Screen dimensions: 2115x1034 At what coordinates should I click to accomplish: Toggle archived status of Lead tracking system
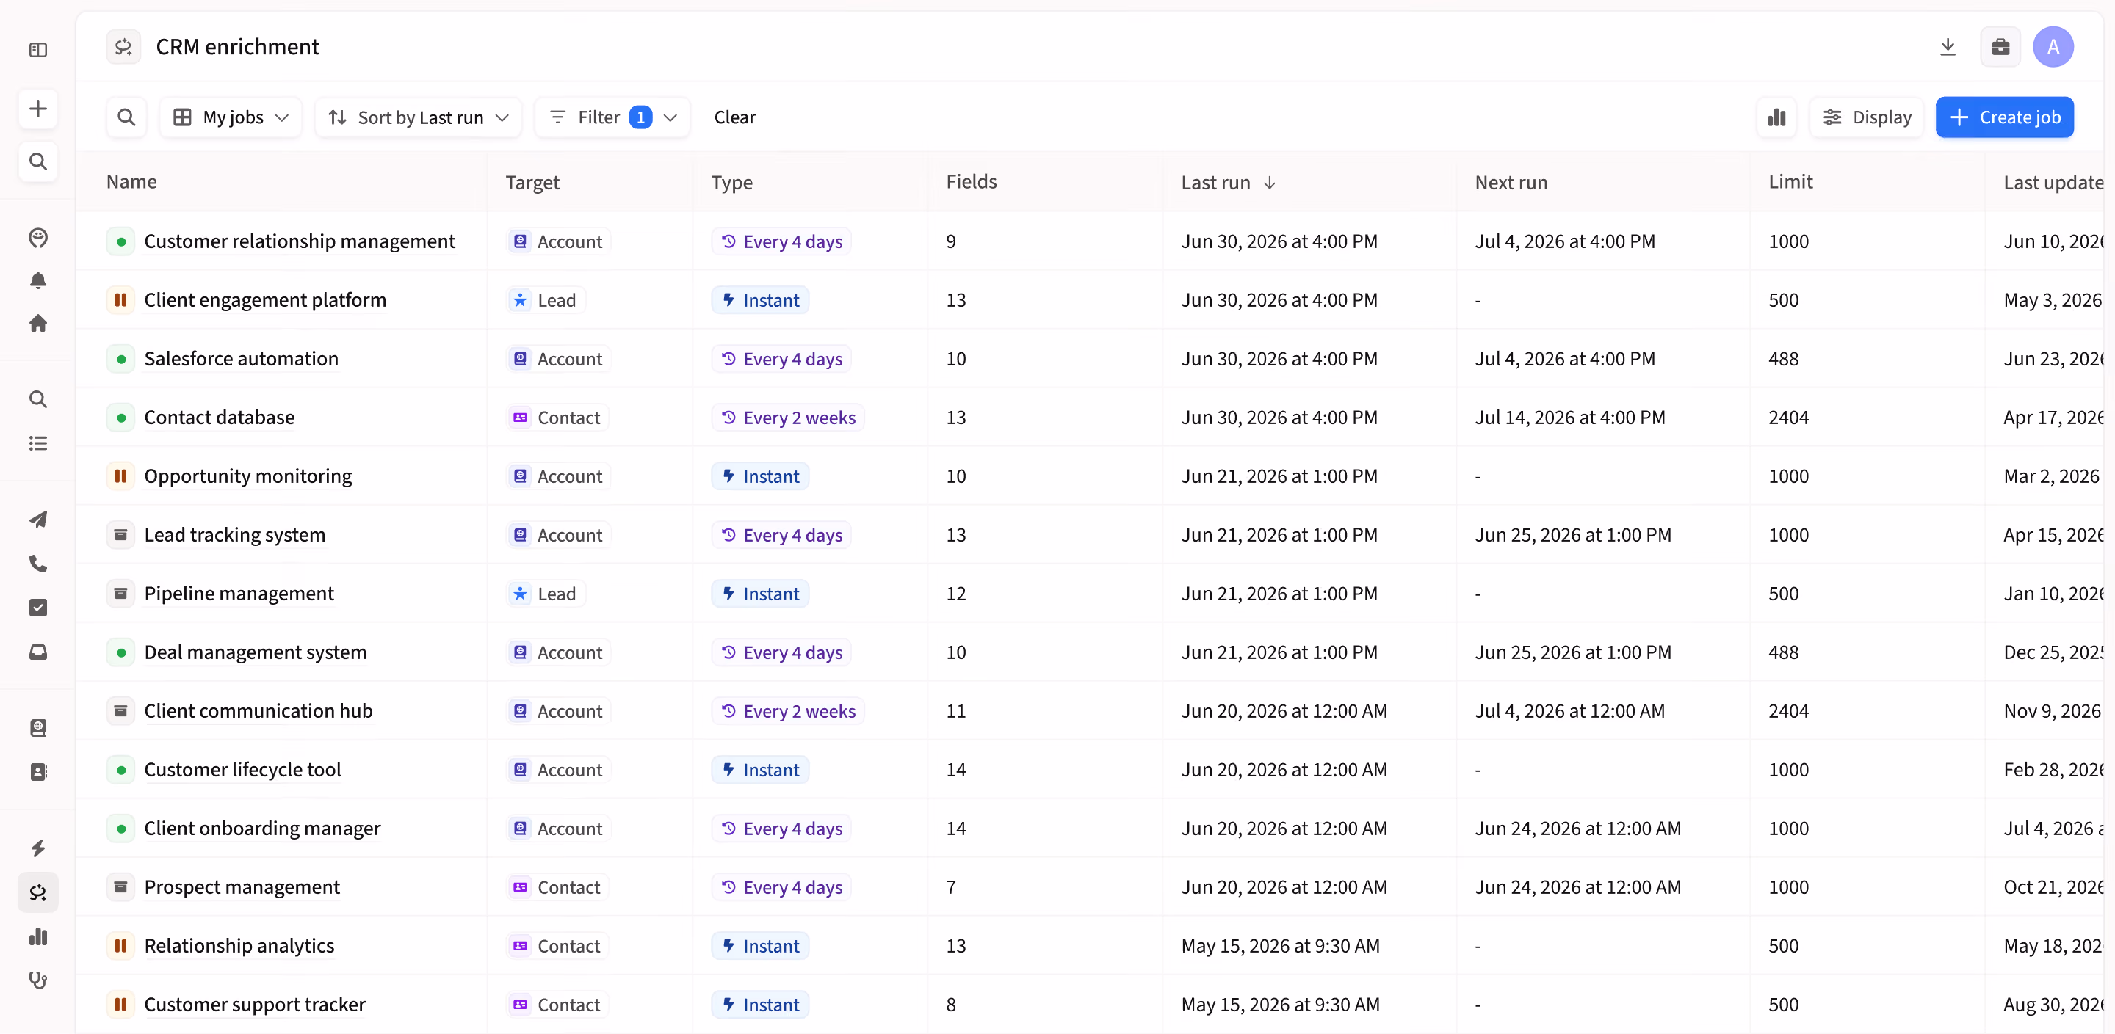point(120,535)
